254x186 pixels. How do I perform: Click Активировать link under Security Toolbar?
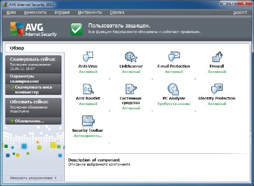88,136
